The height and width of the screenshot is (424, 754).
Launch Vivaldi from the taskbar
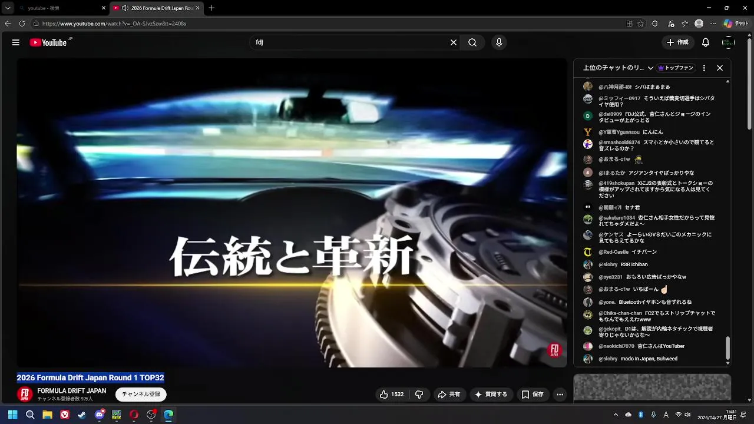tap(65, 415)
